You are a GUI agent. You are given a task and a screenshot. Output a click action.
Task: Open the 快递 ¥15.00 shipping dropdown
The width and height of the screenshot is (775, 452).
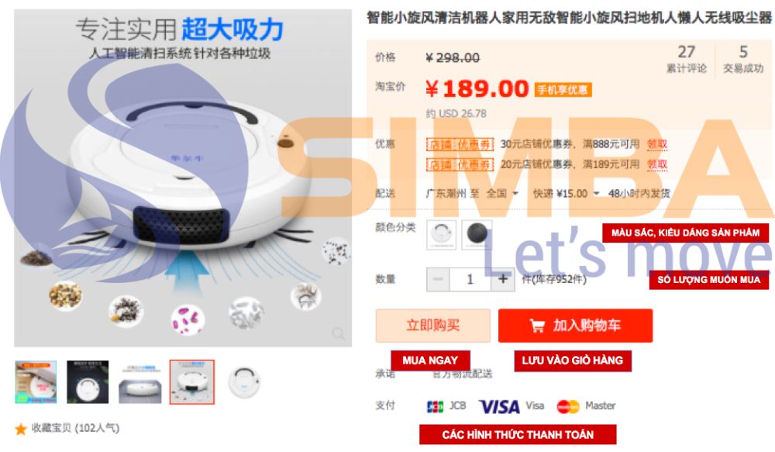click(566, 193)
